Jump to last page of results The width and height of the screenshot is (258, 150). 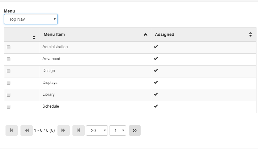pos(79,130)
